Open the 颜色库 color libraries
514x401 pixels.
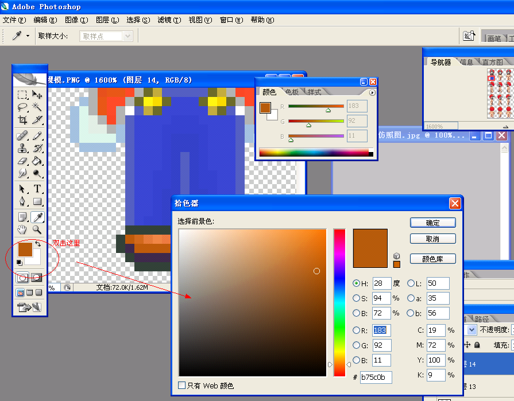coord(432,259)
